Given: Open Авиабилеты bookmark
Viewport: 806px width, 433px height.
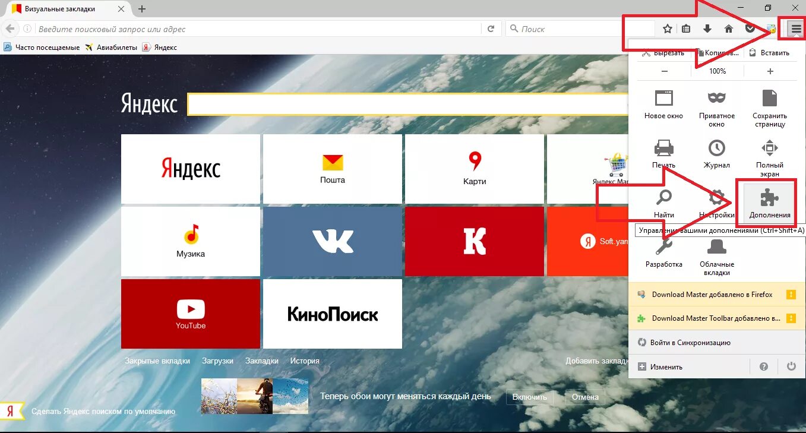Looking at the screenshot, I should (x=111, y=47).
